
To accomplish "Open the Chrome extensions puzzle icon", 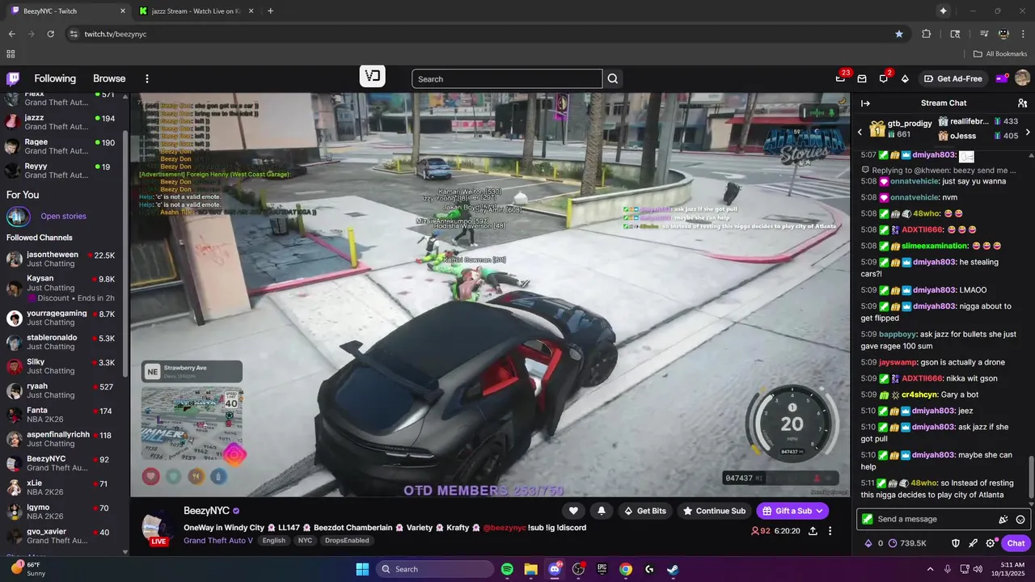I will pyautogui.click(x=927, y=34).
